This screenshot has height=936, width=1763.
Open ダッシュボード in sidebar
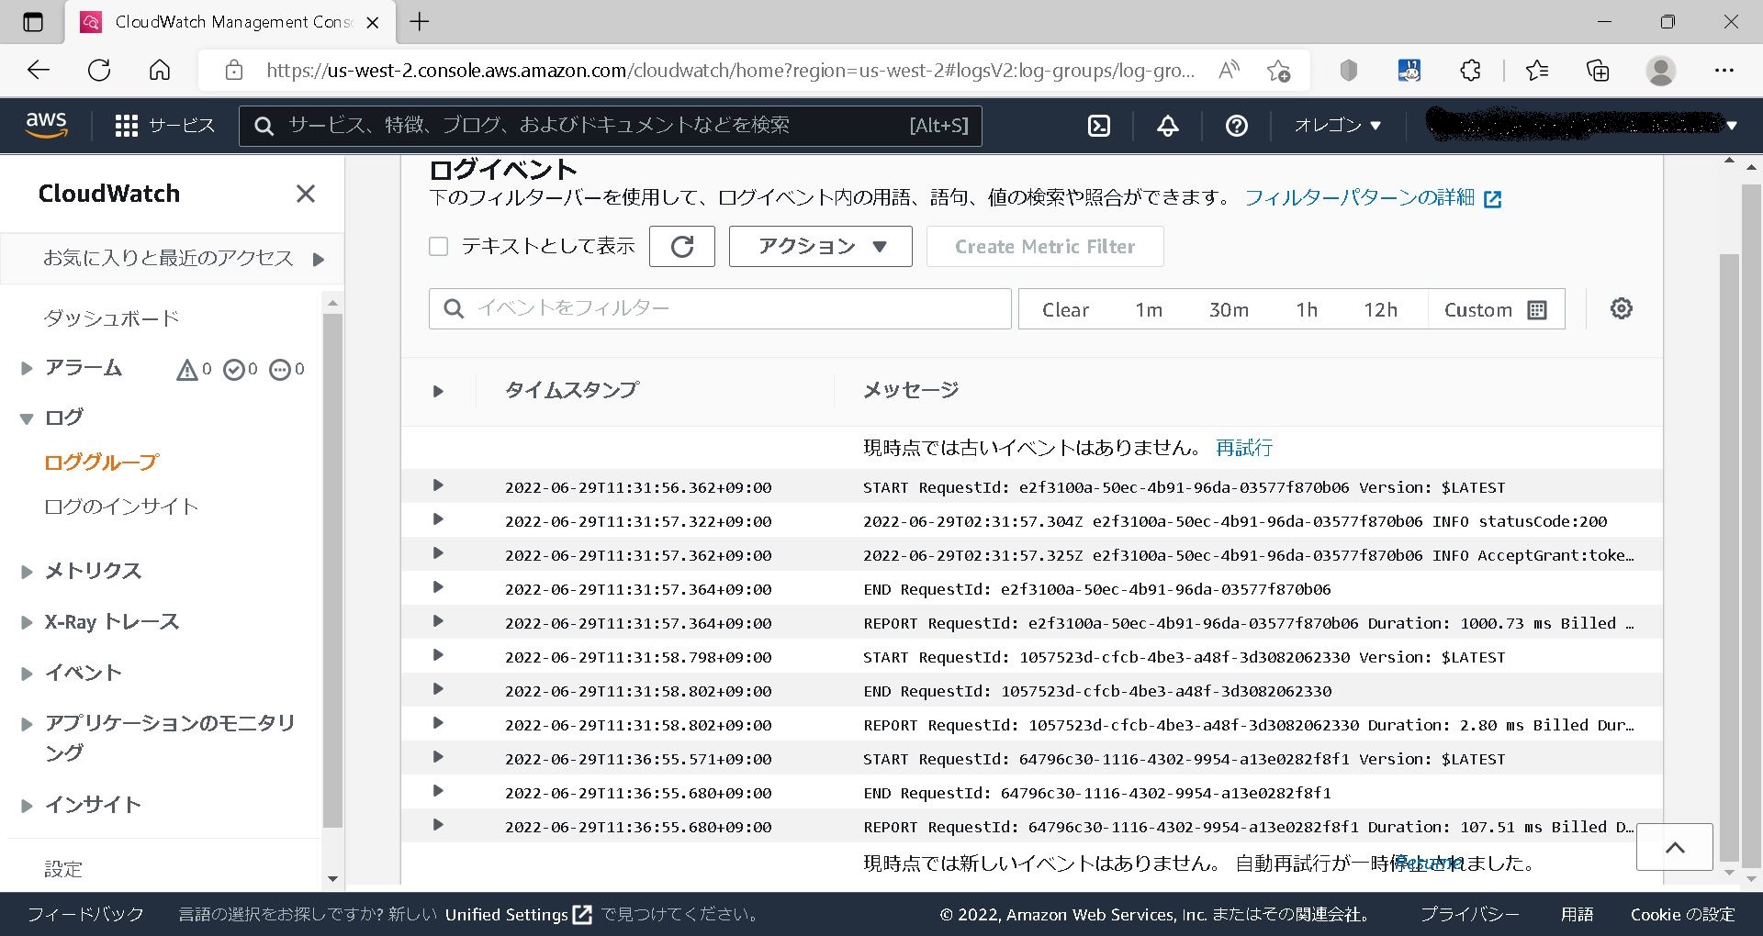pos(111,318)
